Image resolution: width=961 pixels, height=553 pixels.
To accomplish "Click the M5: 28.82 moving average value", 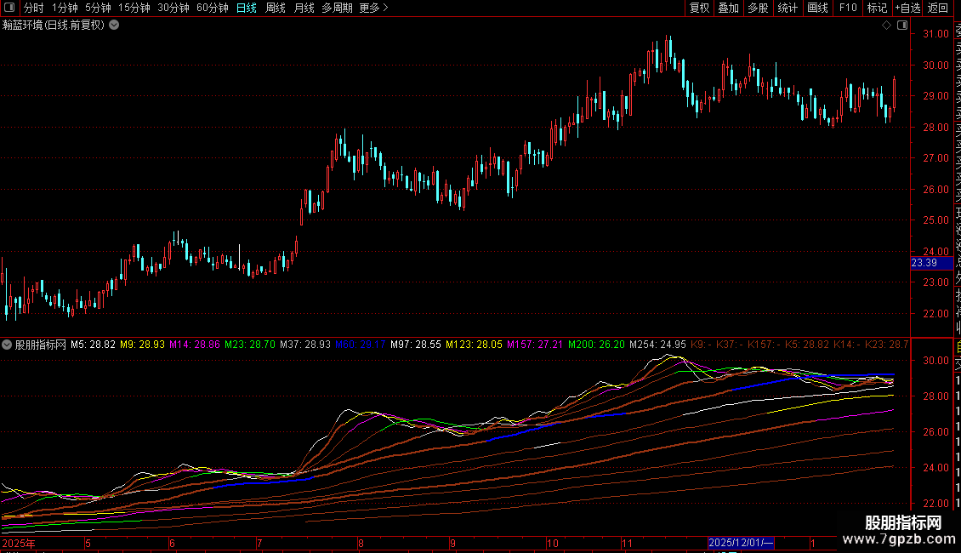I will click(x=93, y=345).
